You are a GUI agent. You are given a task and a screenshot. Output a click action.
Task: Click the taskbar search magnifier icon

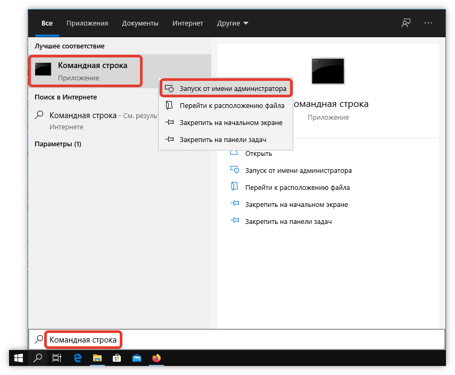(x=38, y=359)
